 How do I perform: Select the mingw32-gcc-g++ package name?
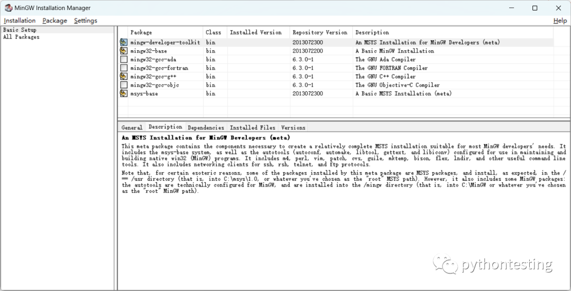coord(153,77)
